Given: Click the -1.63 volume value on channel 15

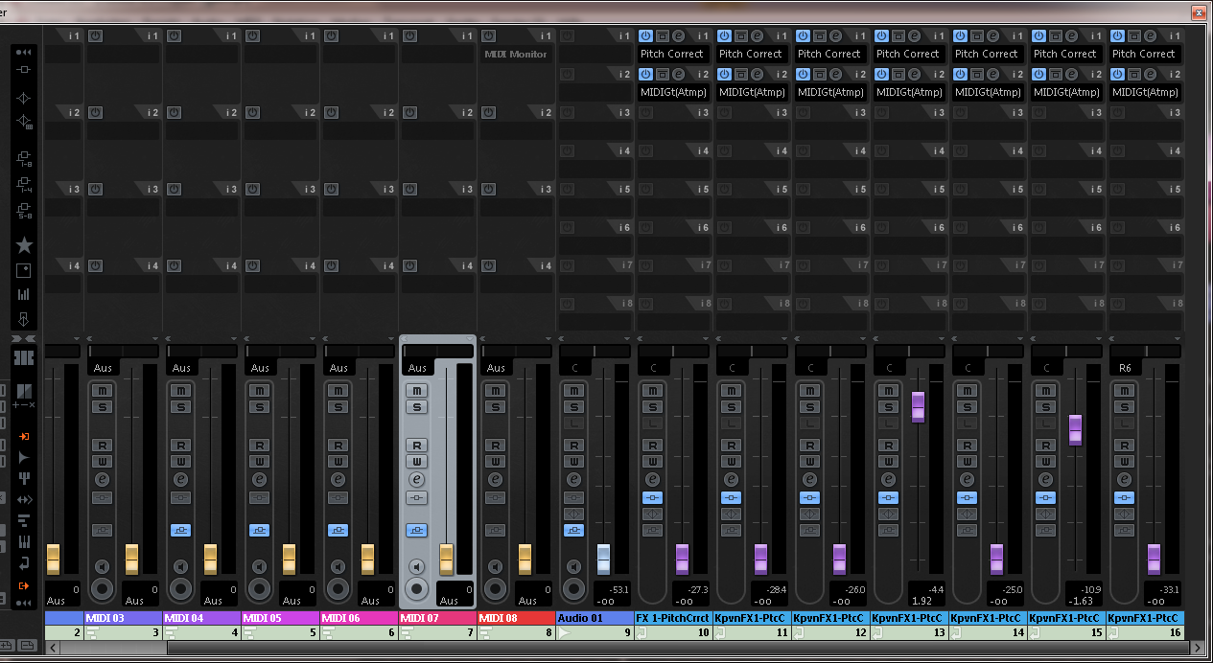Looking at the screenshot, I should (x=1083, y=601).
